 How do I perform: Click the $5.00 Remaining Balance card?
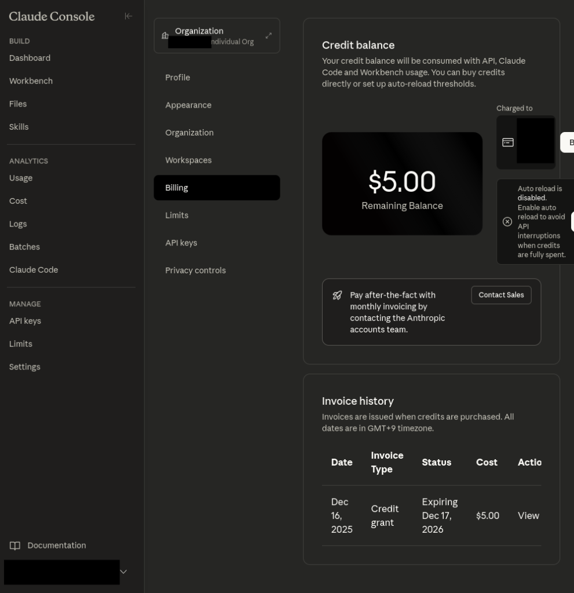pyautogui.click(x=402, y=184)
